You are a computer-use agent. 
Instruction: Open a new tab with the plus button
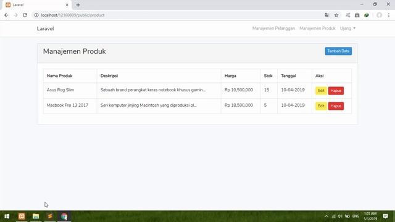click(78, 5)
